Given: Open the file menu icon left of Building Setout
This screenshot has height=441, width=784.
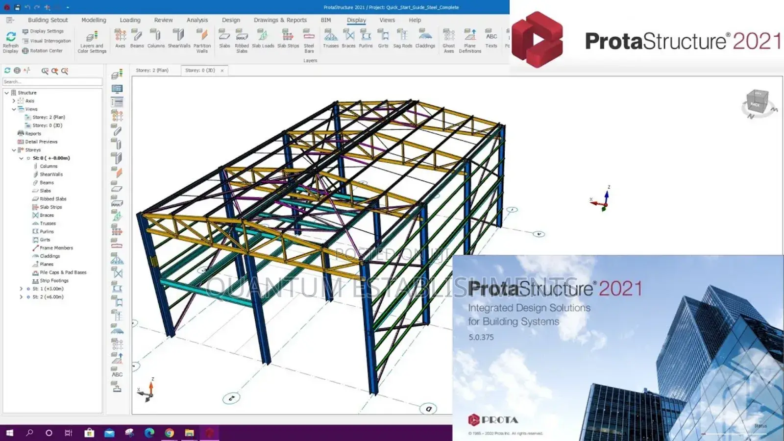Looking at the screenshot, I should click(10, 20).
